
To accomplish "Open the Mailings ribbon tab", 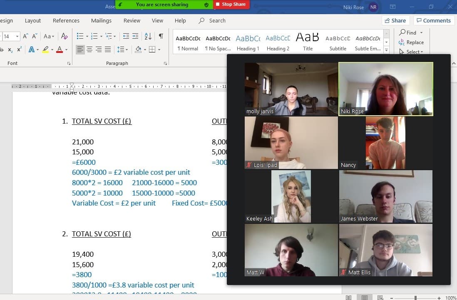I will (101, 21).
